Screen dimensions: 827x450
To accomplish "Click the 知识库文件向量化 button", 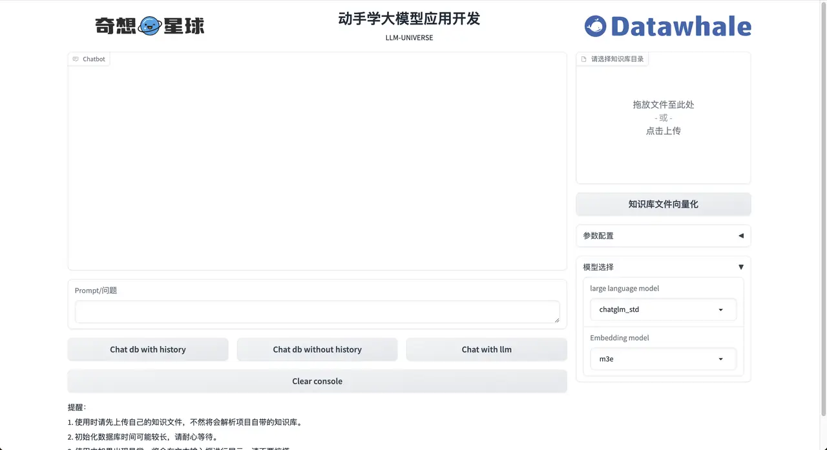I will click(x=663, y=203).
